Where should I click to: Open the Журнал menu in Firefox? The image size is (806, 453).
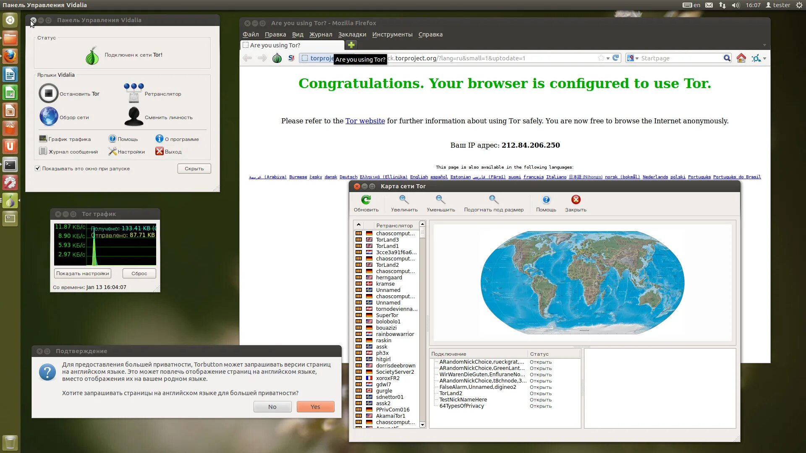pos(321,34)
